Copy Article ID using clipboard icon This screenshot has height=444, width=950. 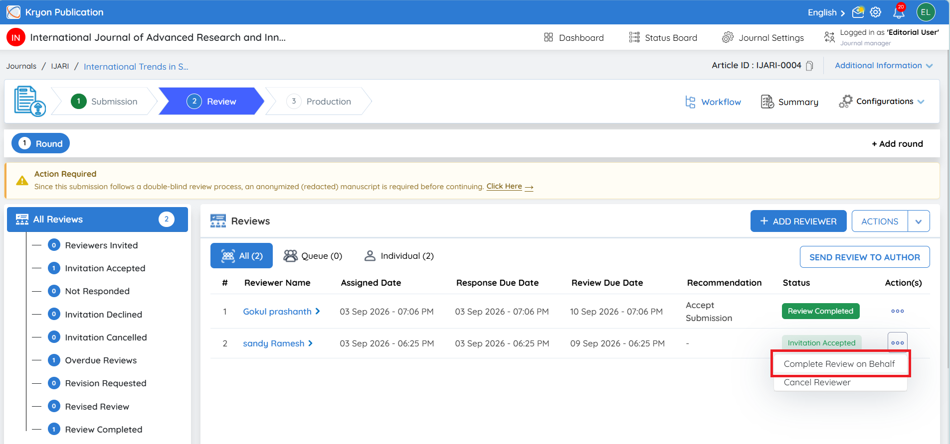pyautogui.click(x=810, y=66)
